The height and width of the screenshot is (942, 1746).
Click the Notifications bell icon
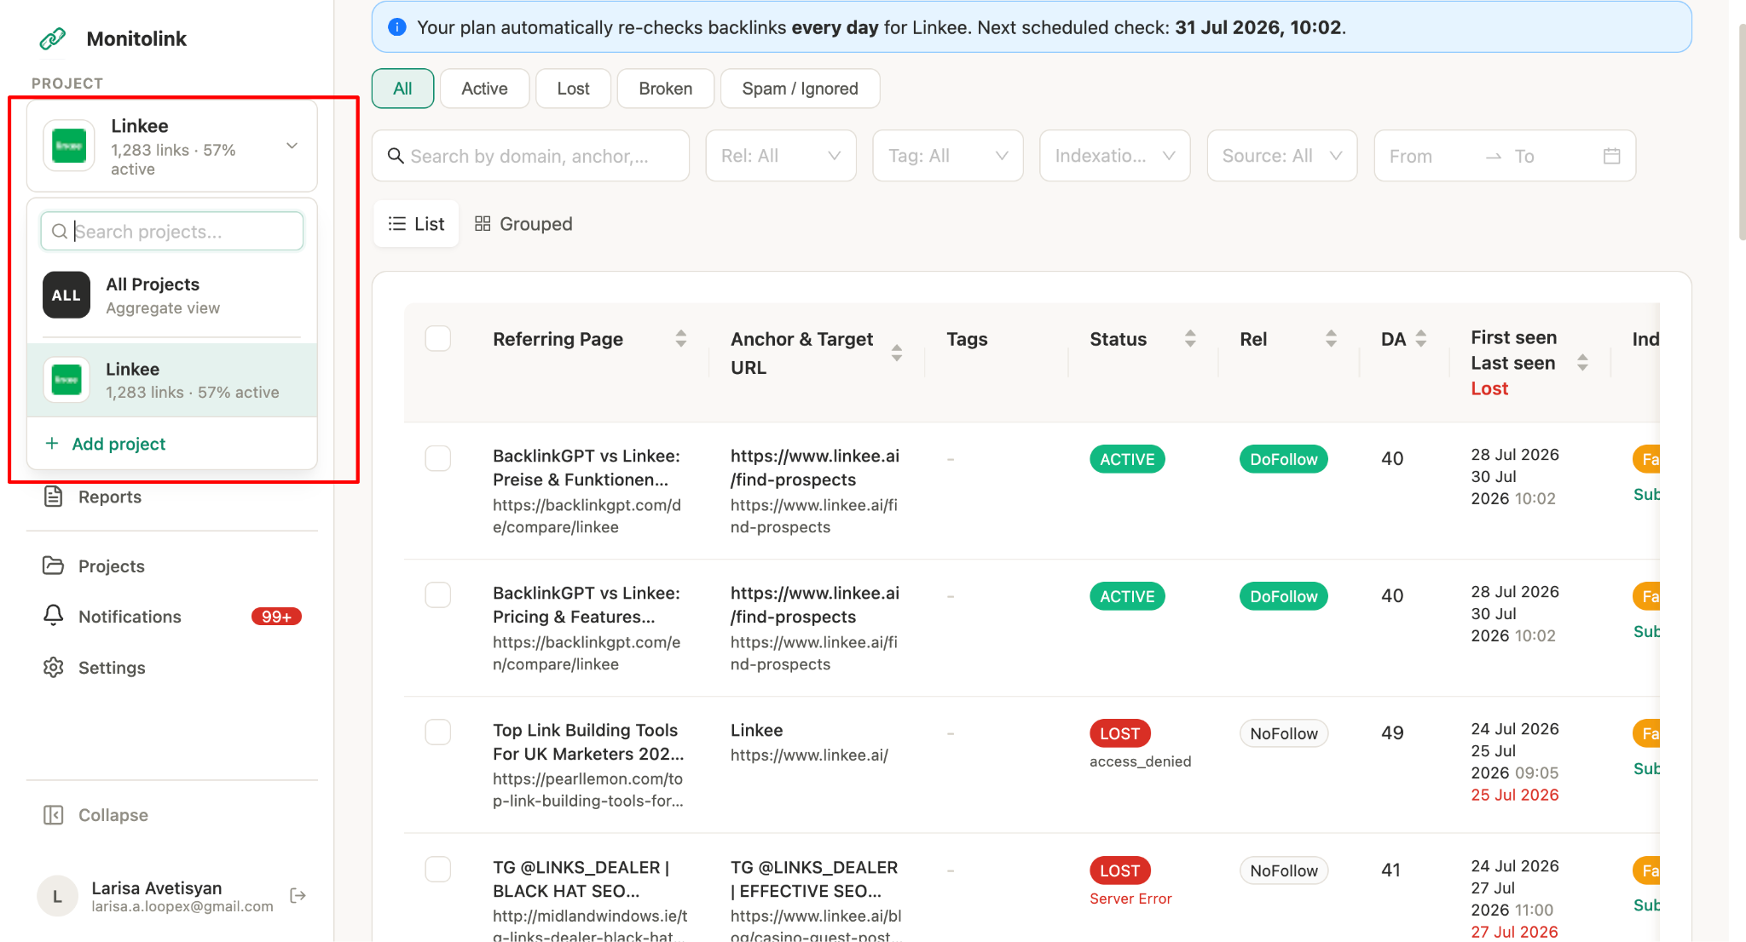tap(54, 616)
